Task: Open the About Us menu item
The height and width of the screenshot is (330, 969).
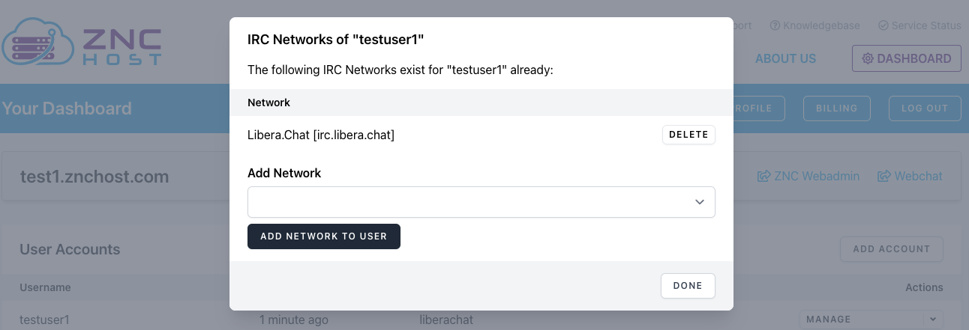Action: point(785,58)
